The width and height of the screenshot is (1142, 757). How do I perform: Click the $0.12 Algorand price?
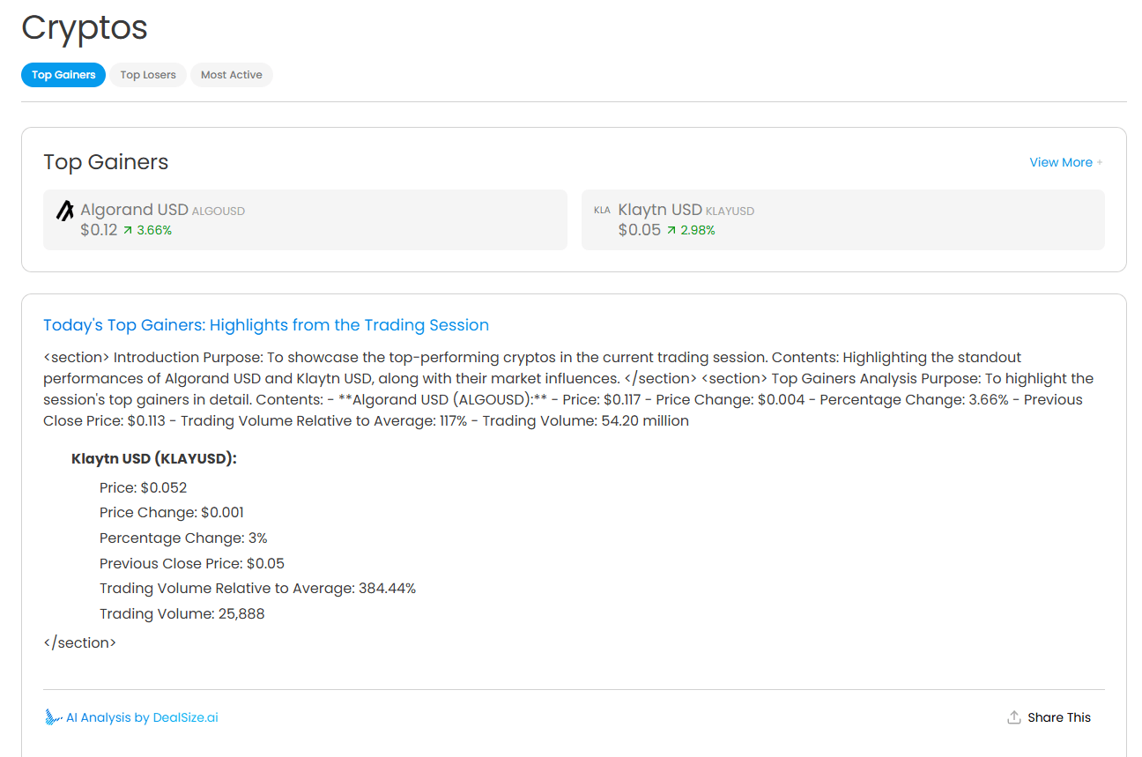click(x=99, y=231)
